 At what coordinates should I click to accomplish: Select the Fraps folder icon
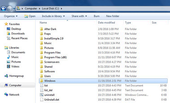(x=41, y=34)
